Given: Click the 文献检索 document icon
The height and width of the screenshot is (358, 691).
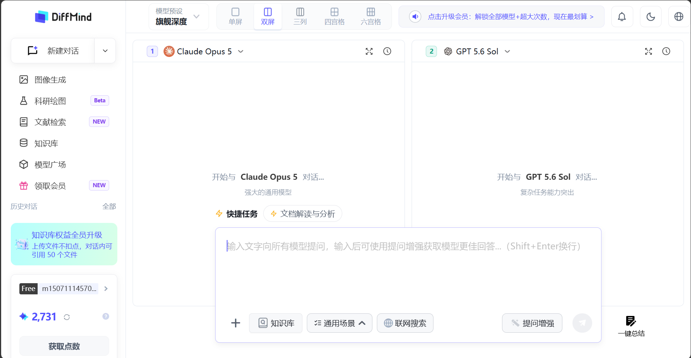Looking at the screenshot, I should [x=24, y=122].
